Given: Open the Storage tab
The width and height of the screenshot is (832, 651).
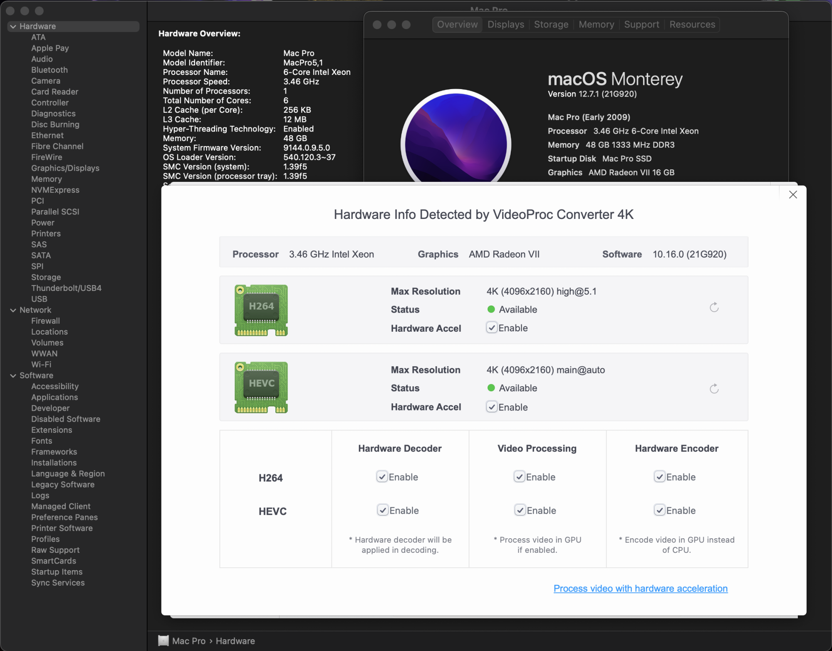Looking at the screenshot, I should pos(551,25).
